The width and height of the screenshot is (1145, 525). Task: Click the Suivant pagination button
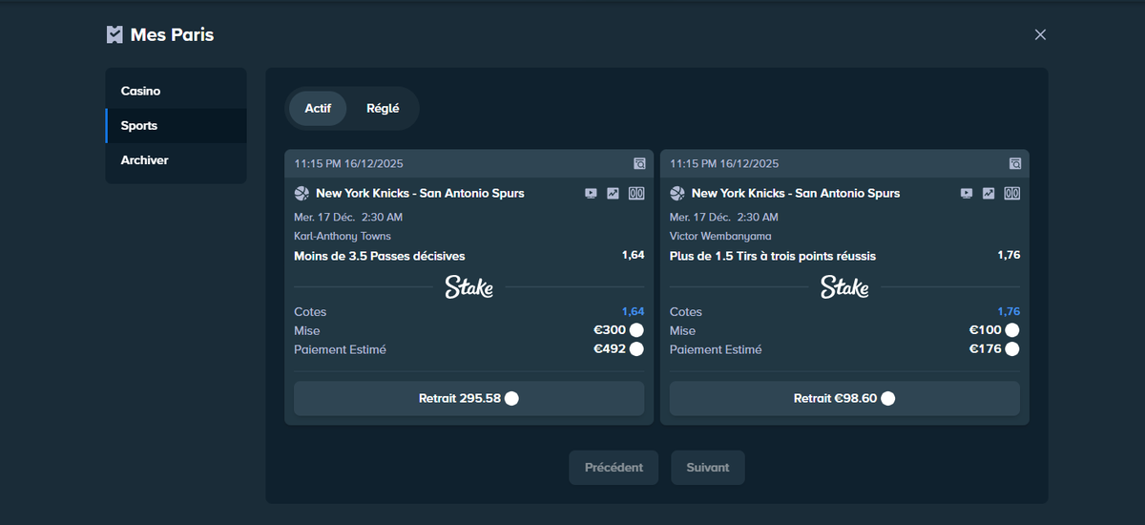707,468
